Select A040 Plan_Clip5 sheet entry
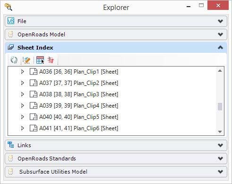The width and height of the screenshot is (232, 184). (78, 117)
